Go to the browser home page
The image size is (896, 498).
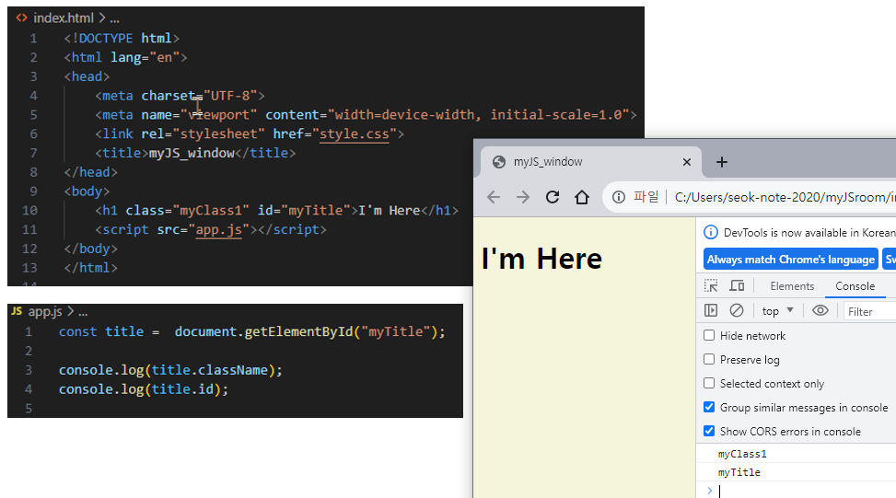[x=582, y=197]
